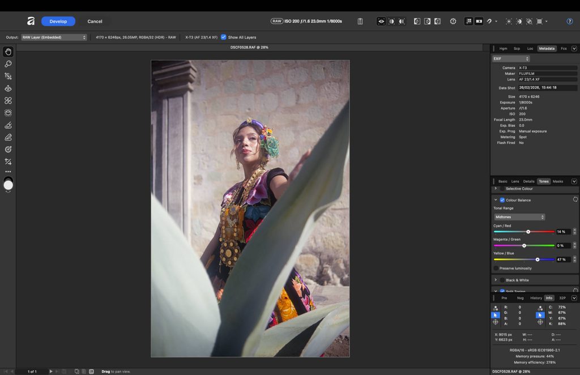
Task: Open the Info panel options menu
Action: [x=574, y=298]
